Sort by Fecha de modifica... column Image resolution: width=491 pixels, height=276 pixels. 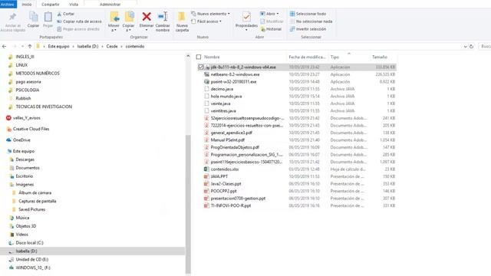(x=307, y=57)
